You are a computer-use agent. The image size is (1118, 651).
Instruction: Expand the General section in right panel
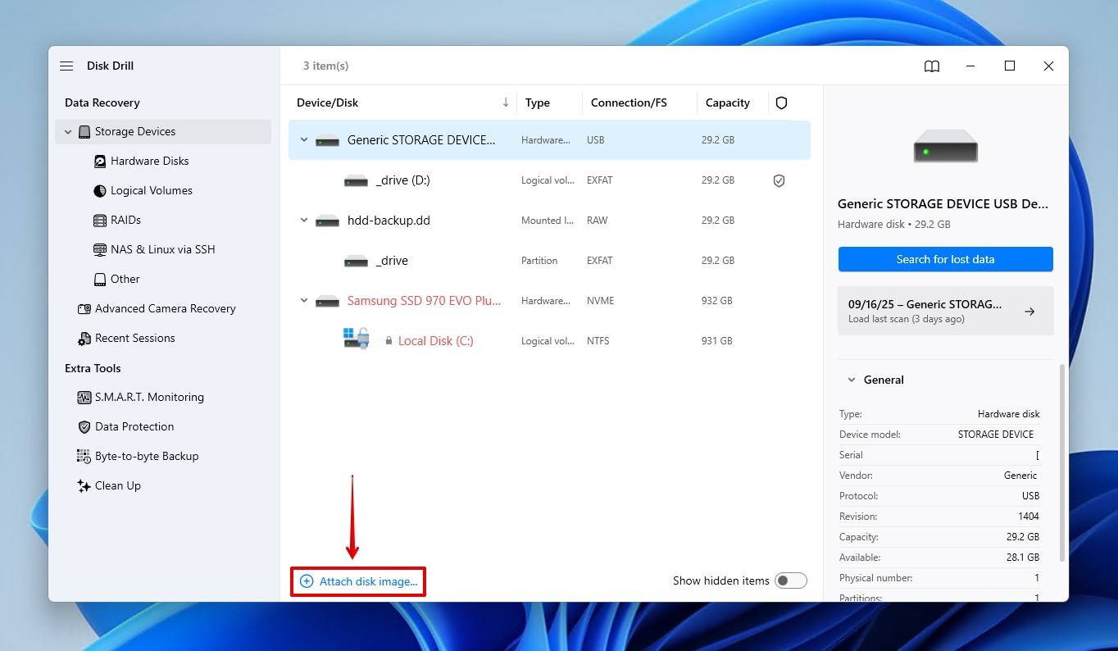click(x=851, y=379)
